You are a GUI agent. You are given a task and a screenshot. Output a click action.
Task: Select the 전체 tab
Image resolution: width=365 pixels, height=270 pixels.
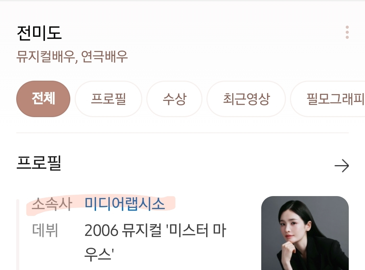[x=43, y=99]
